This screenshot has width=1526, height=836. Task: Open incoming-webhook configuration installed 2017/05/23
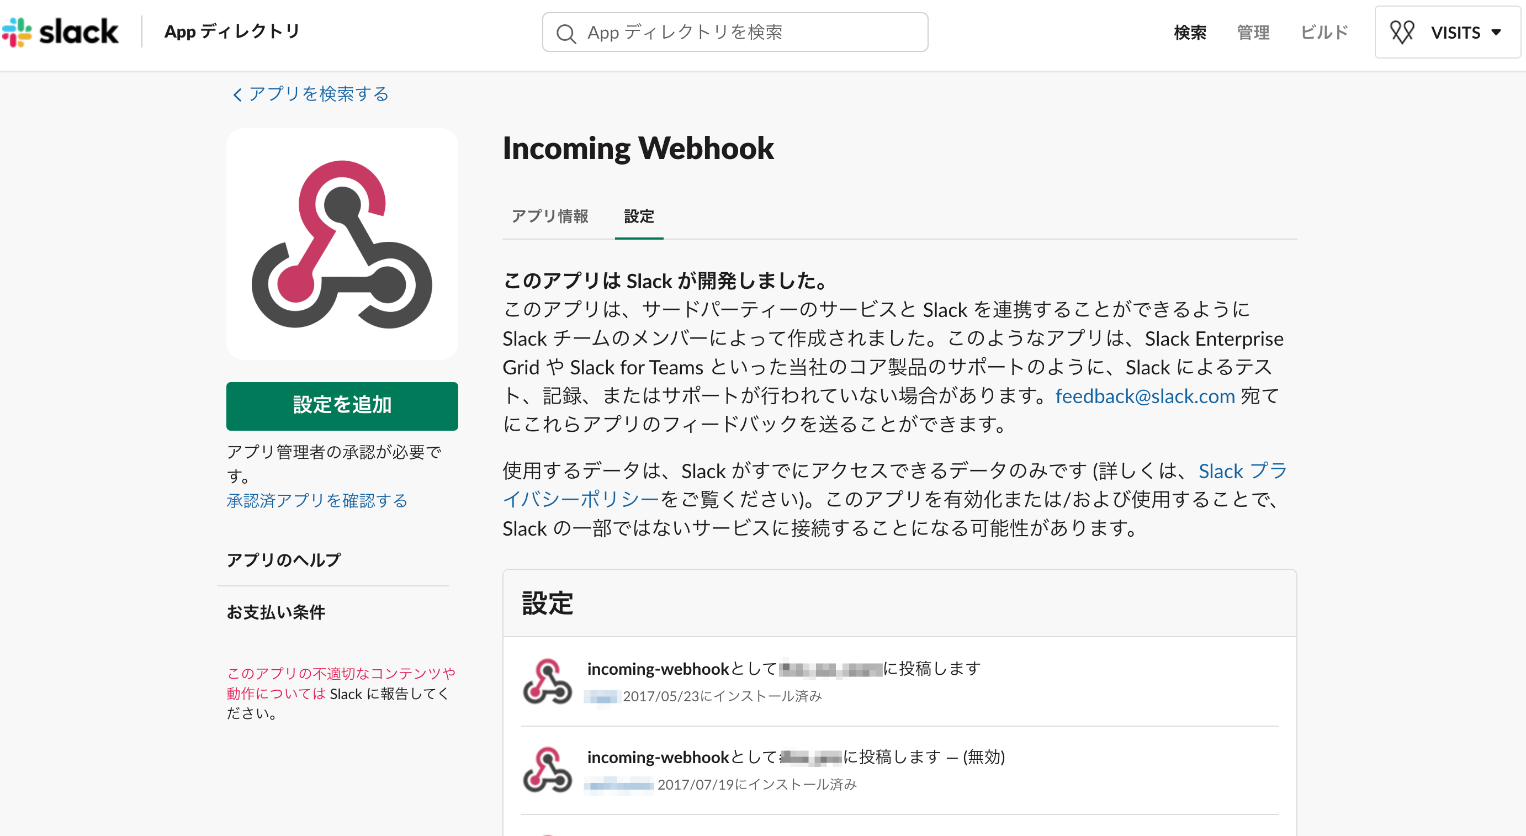click(x=899, y=681)
